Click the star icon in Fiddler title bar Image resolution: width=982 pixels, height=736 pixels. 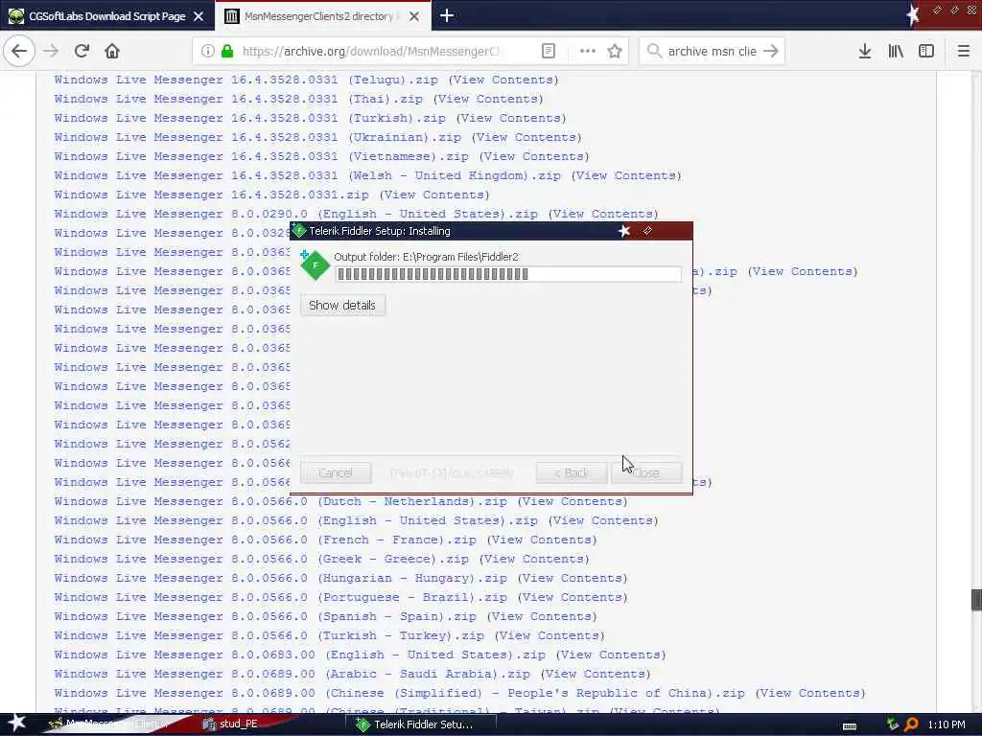click(623, 231)
